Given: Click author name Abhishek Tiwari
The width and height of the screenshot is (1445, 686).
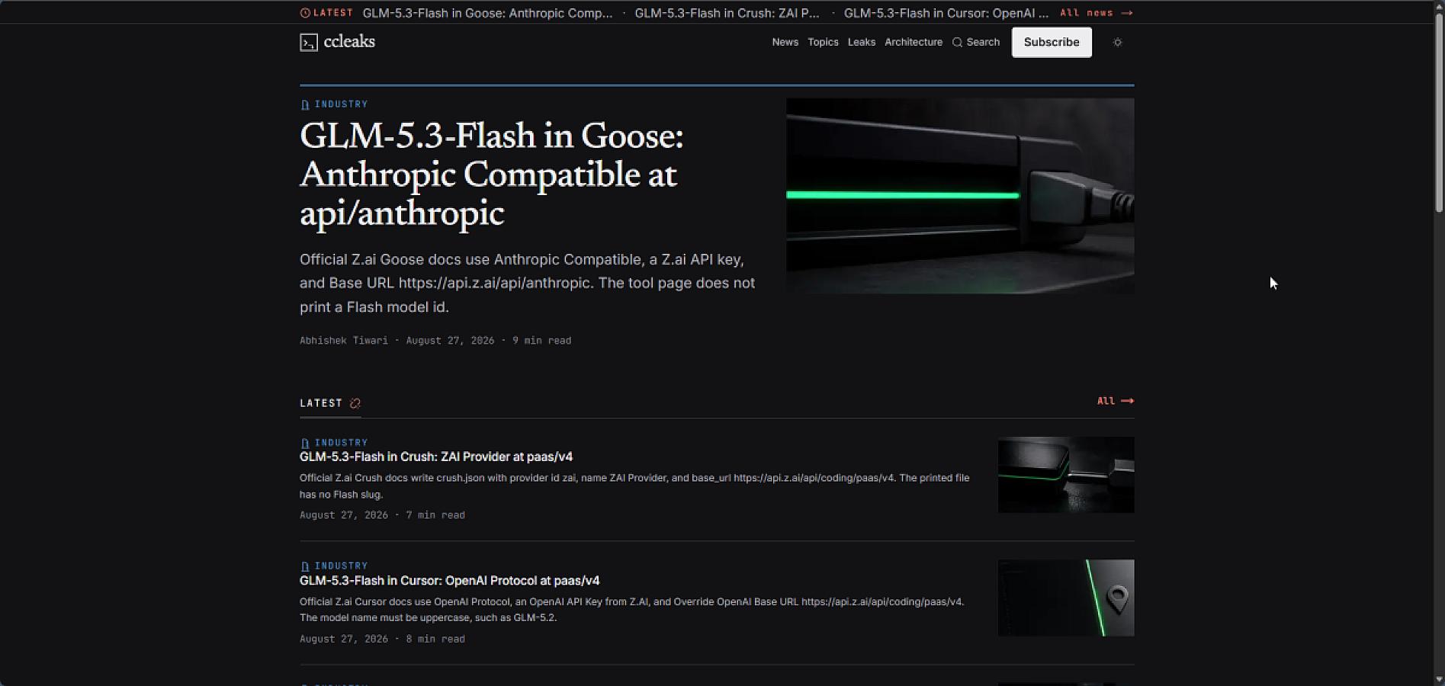Looking at the screenshot, I should point(344,341).
